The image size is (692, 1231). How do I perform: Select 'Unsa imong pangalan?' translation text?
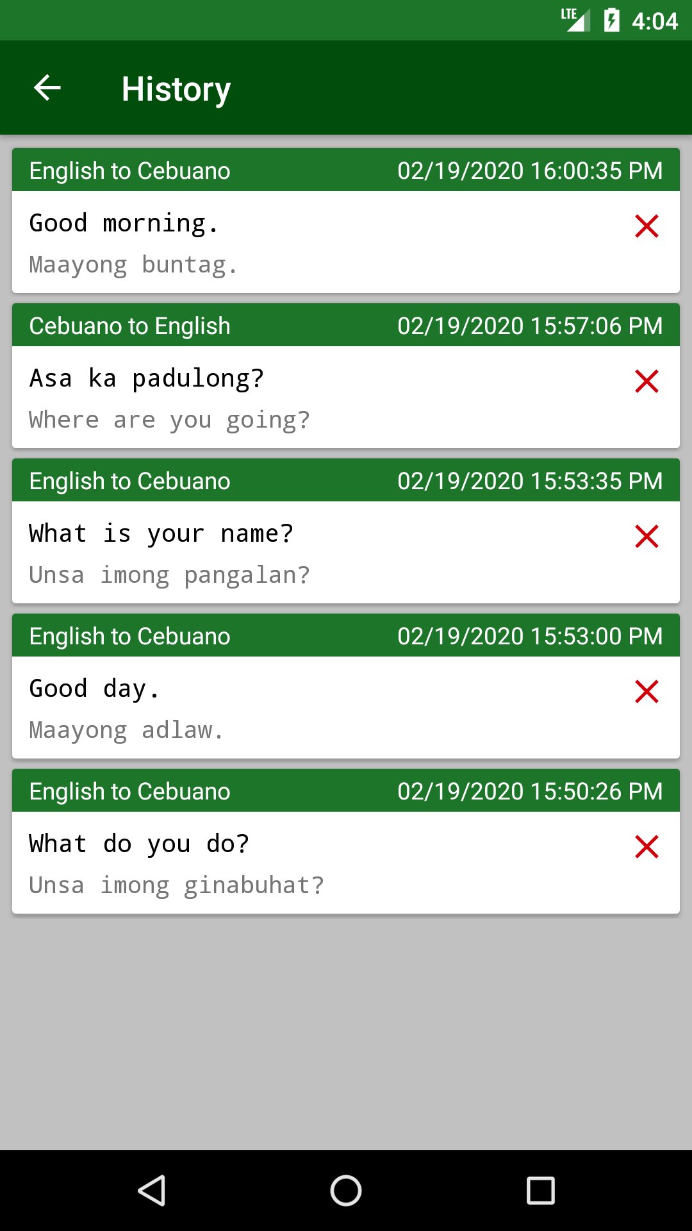169,576
